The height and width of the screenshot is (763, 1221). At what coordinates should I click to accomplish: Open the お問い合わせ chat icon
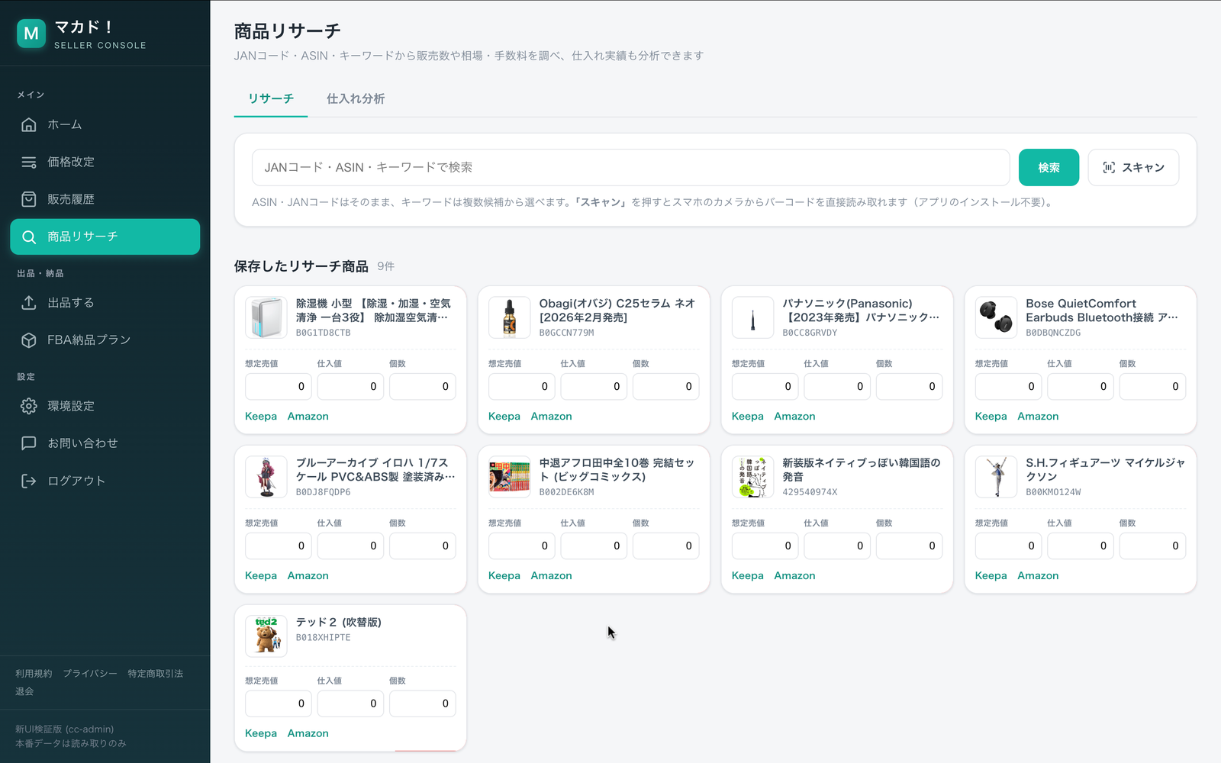tap(29, 443)
